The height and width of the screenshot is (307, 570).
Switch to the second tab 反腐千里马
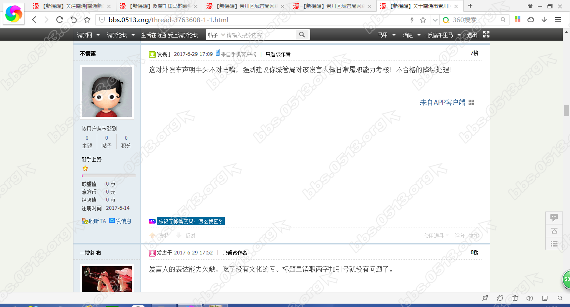point(158,6)
